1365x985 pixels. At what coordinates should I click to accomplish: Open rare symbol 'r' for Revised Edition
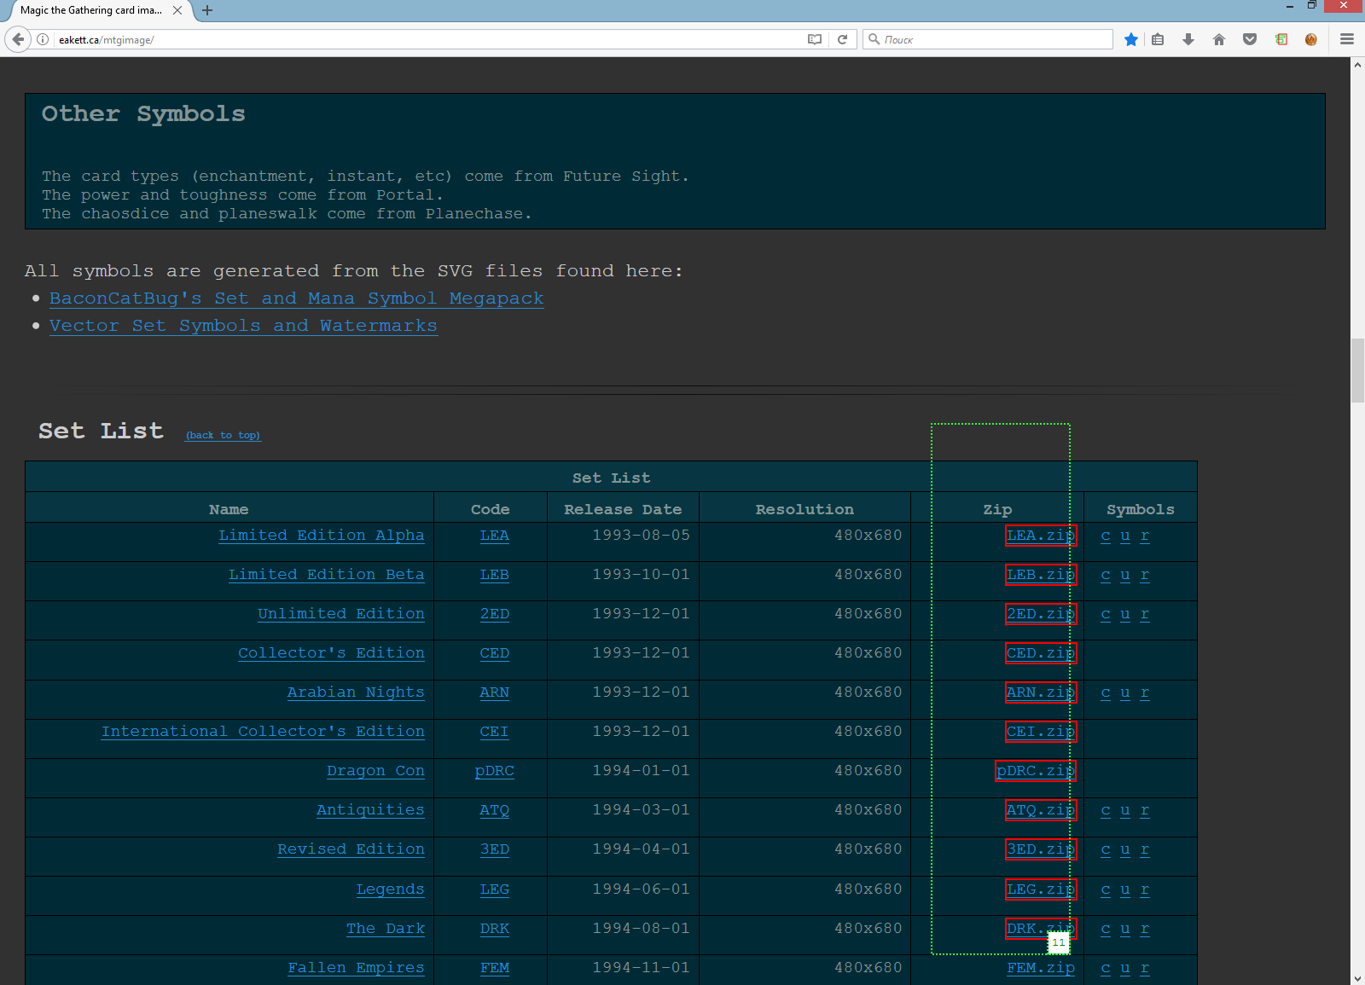coord(1145,849)
